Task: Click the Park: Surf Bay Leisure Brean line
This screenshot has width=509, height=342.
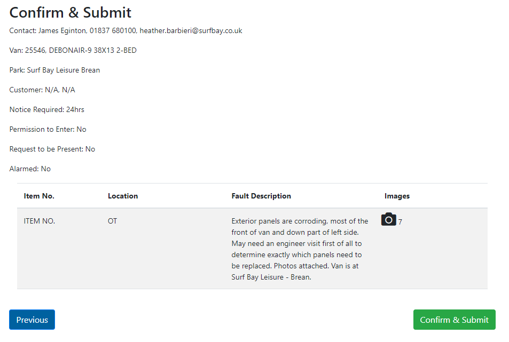Action: (x=54, y=70)
